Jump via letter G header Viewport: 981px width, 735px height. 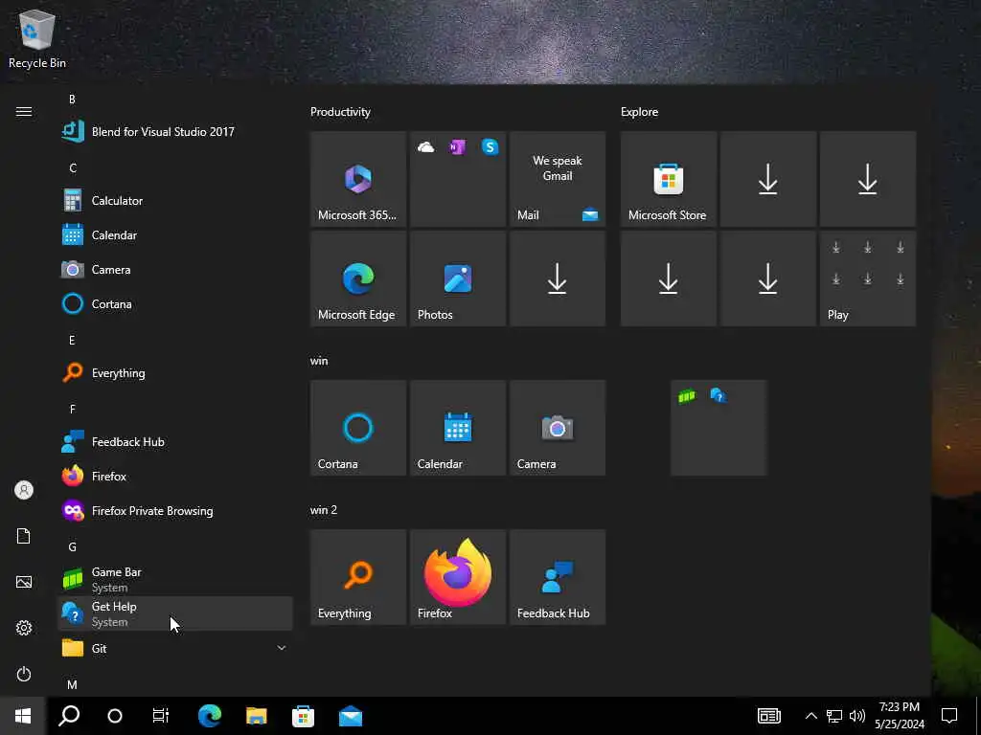point(73,546)
